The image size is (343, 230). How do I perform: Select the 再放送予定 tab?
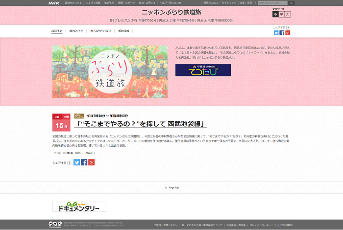point(76,31)
